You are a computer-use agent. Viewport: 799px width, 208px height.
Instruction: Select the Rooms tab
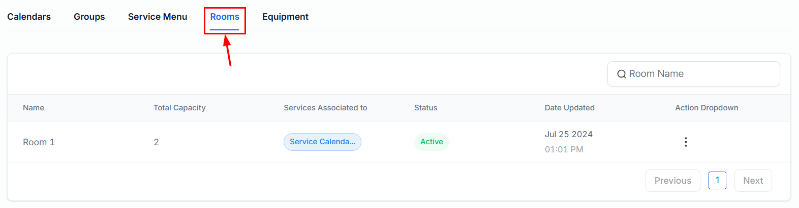pos(225,17)
